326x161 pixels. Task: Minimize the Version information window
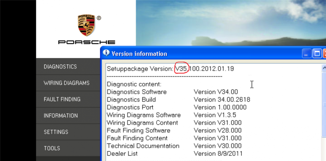coord(307,54)
